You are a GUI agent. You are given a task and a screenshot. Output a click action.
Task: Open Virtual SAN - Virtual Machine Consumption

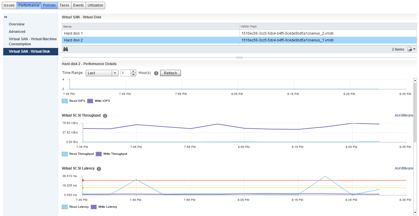click(33, 41)
